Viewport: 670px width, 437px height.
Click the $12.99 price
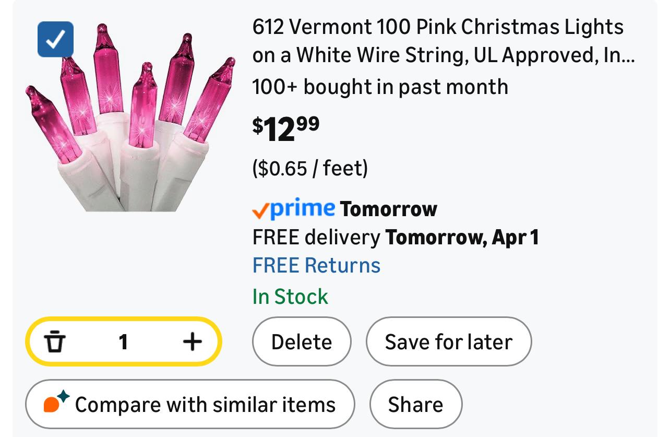pos(286,128)
